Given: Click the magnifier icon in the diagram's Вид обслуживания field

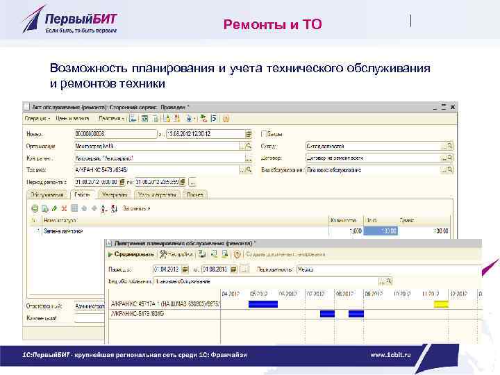Looking at the screenshot, I should [389, 281].
